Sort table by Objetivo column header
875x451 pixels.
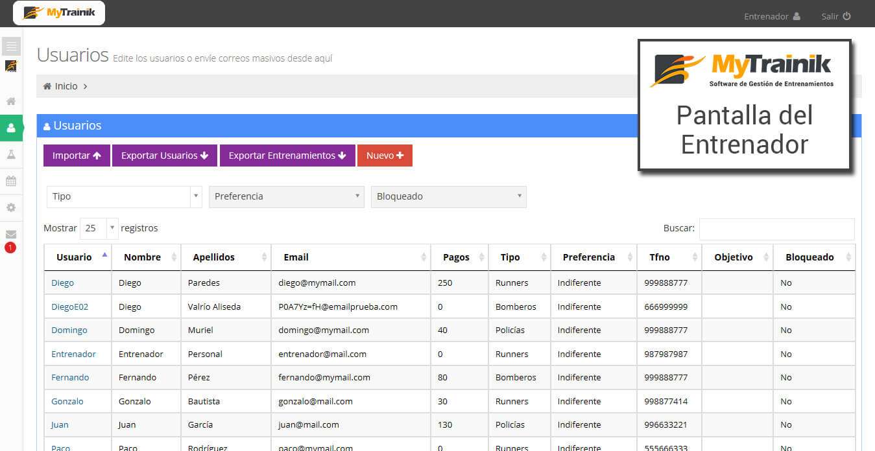[737, 257]
